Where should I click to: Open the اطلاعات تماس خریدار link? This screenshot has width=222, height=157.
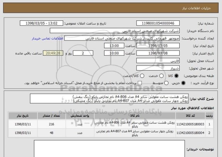pyautogui.click(x=47, y=39)
